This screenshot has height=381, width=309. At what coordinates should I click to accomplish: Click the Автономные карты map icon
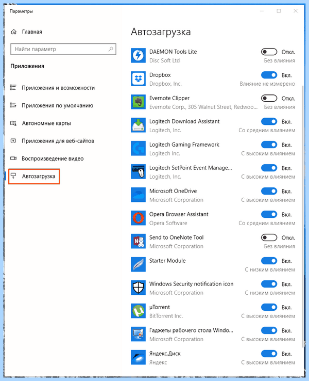click(13, 123)
